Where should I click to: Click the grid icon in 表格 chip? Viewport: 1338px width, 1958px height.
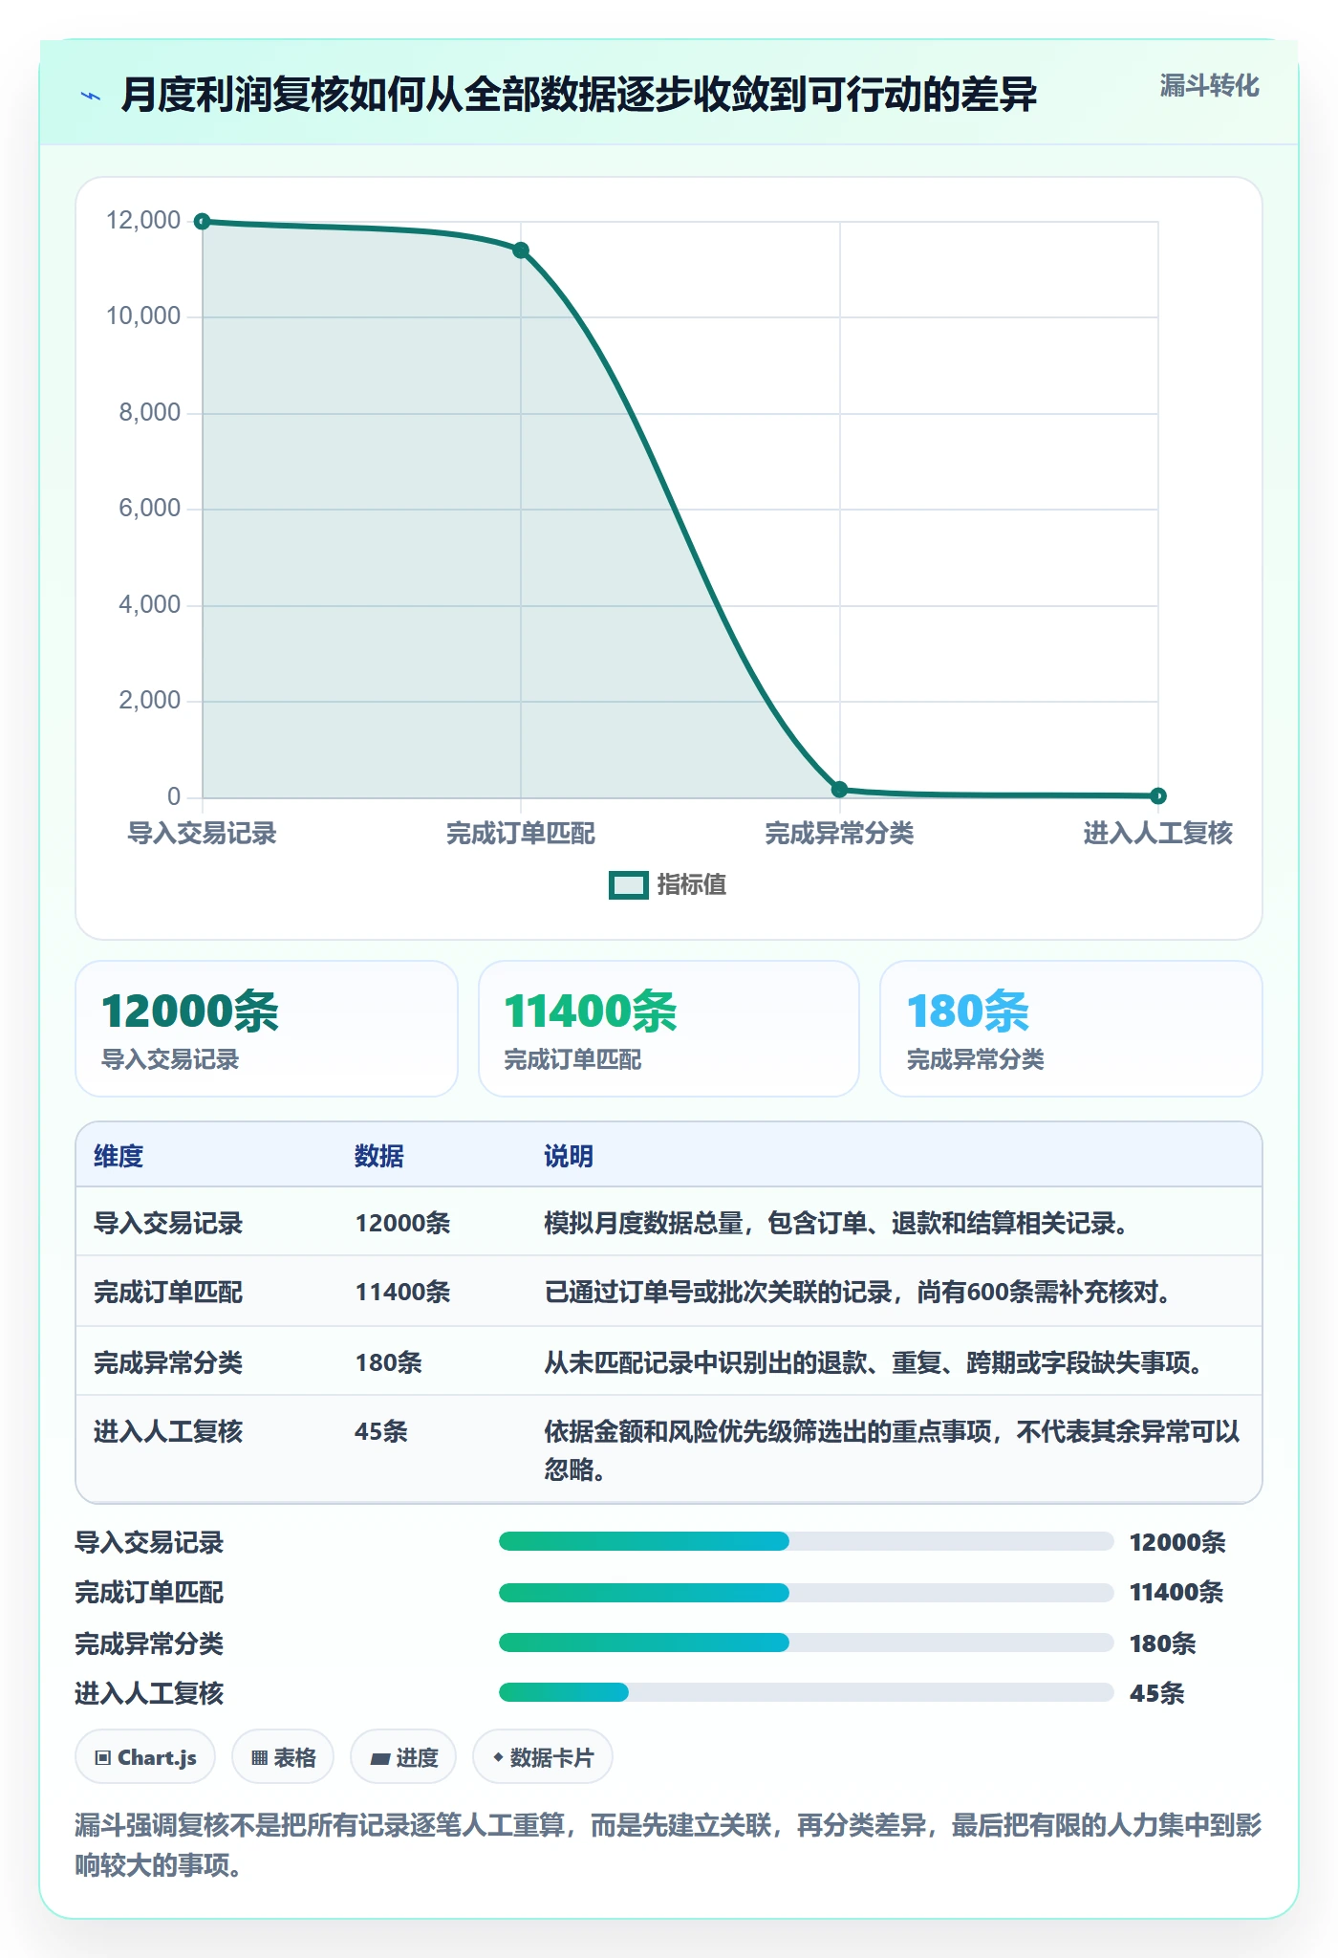[259, 1757]
